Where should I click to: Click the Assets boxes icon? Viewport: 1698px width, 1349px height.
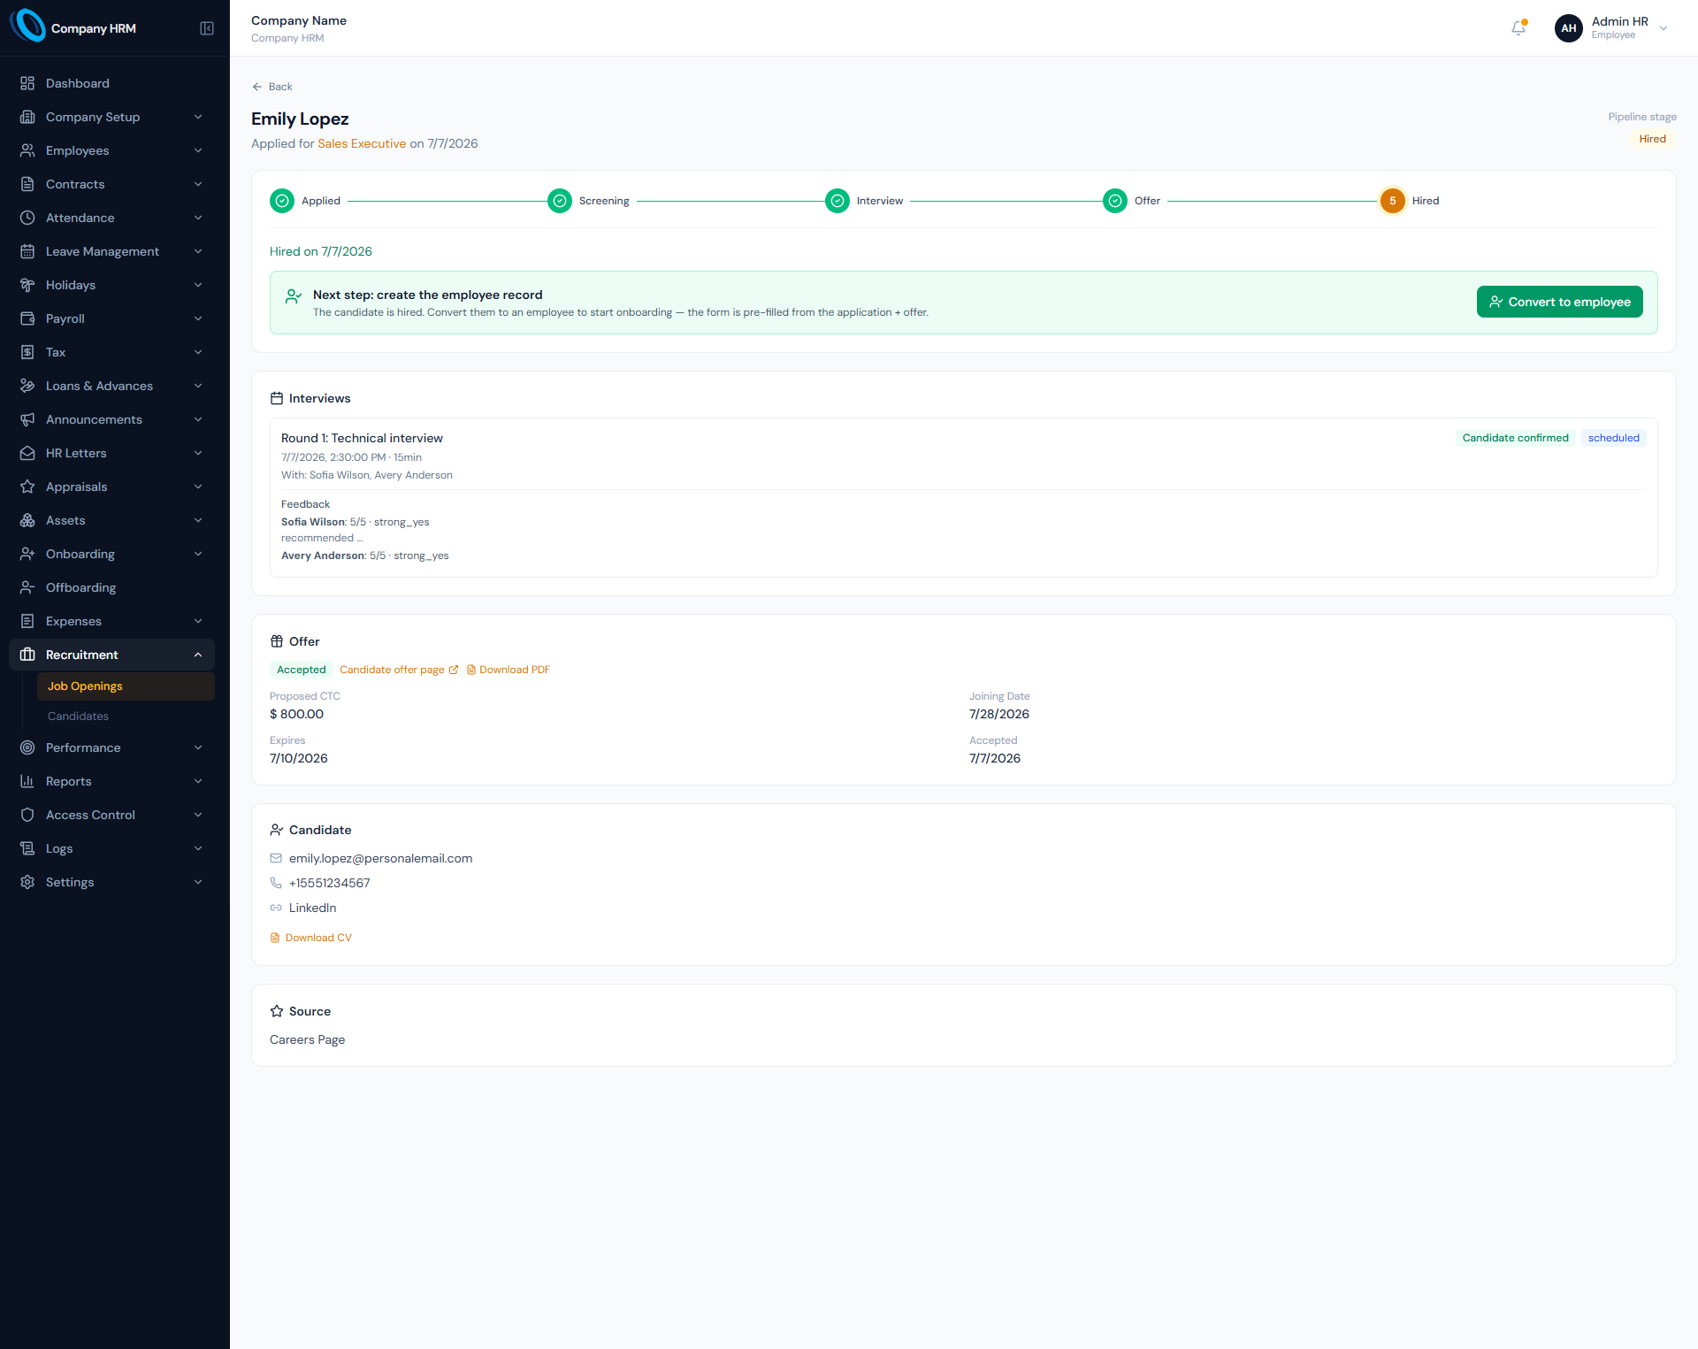[x=27, y=520]
